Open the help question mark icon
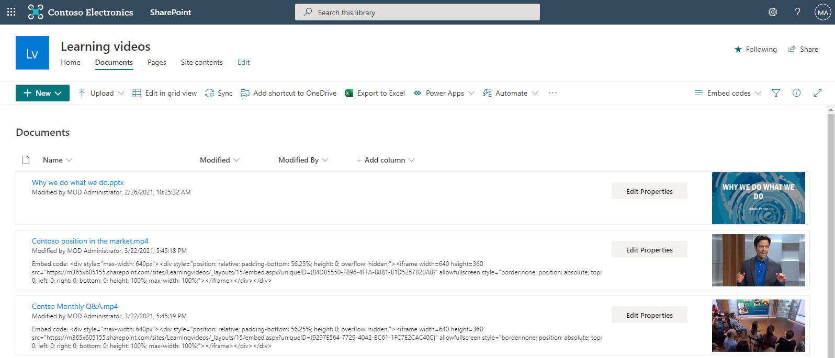The width and height of the screenshot is (835, 358). [797, 12]
